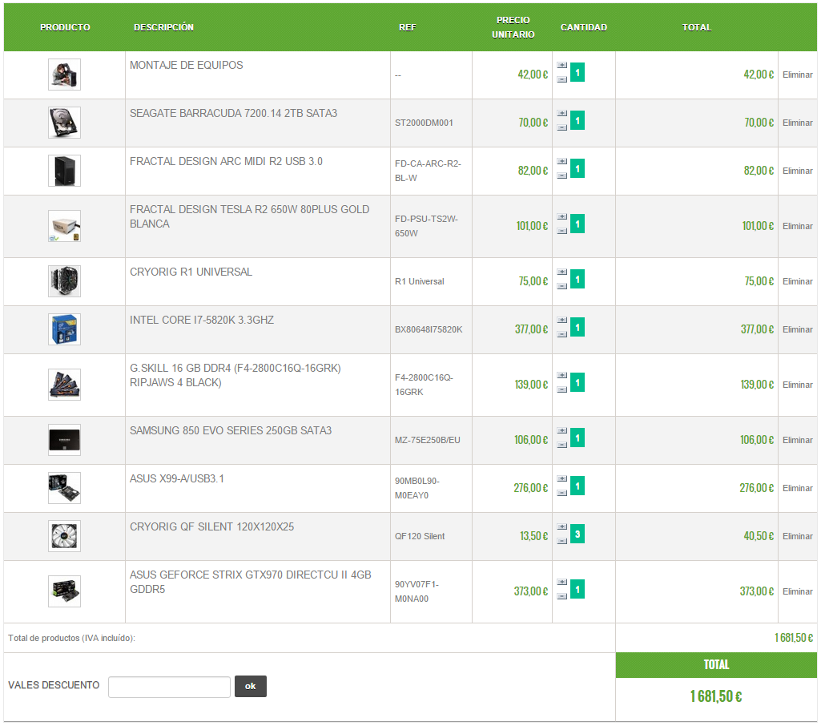Click Eliminar for Fractal Tesla R2 650W
The image size is (821, 726).
[x=798, y=226]
